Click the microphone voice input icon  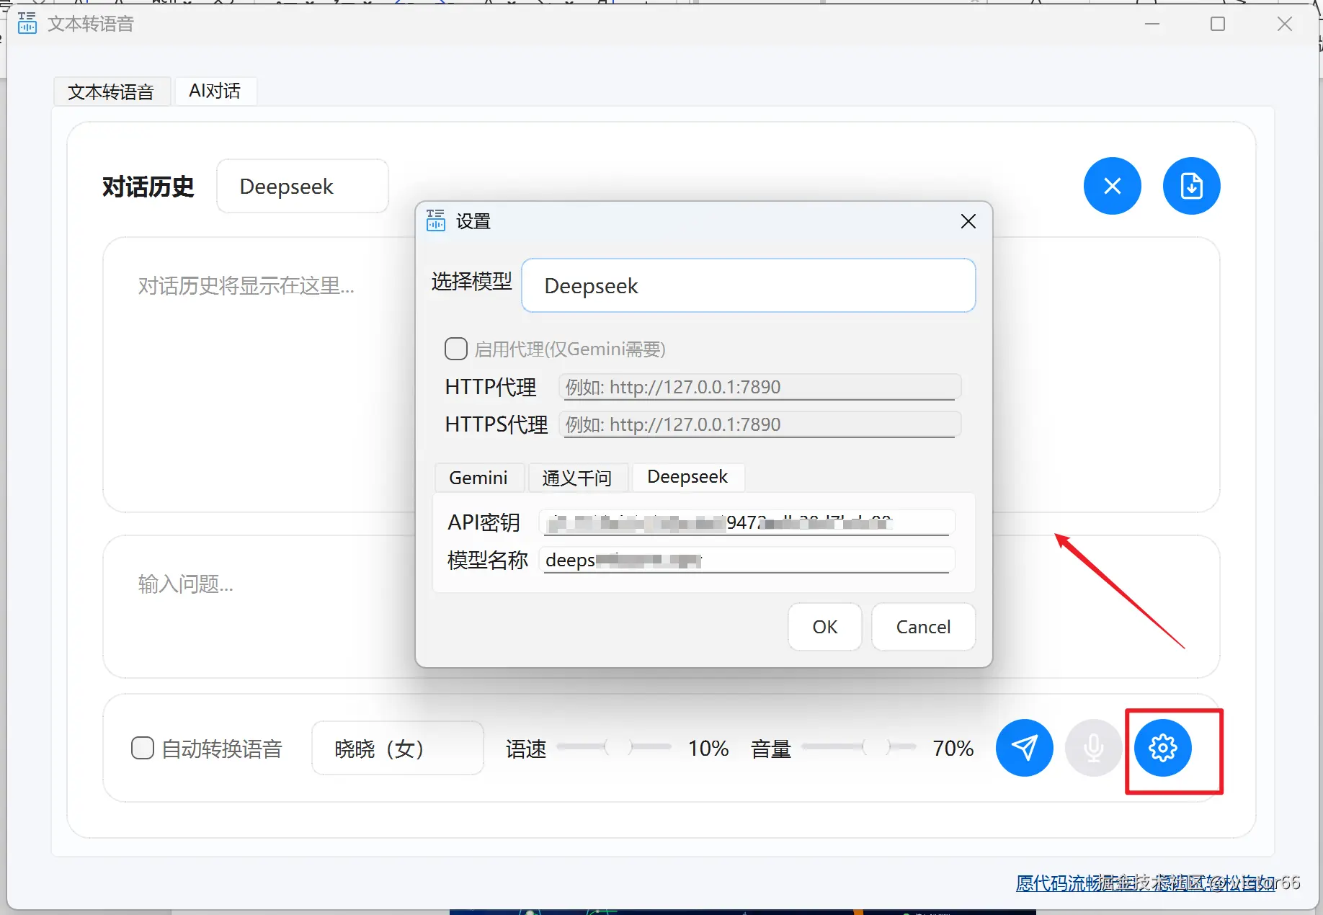(x=1092, y=748)
